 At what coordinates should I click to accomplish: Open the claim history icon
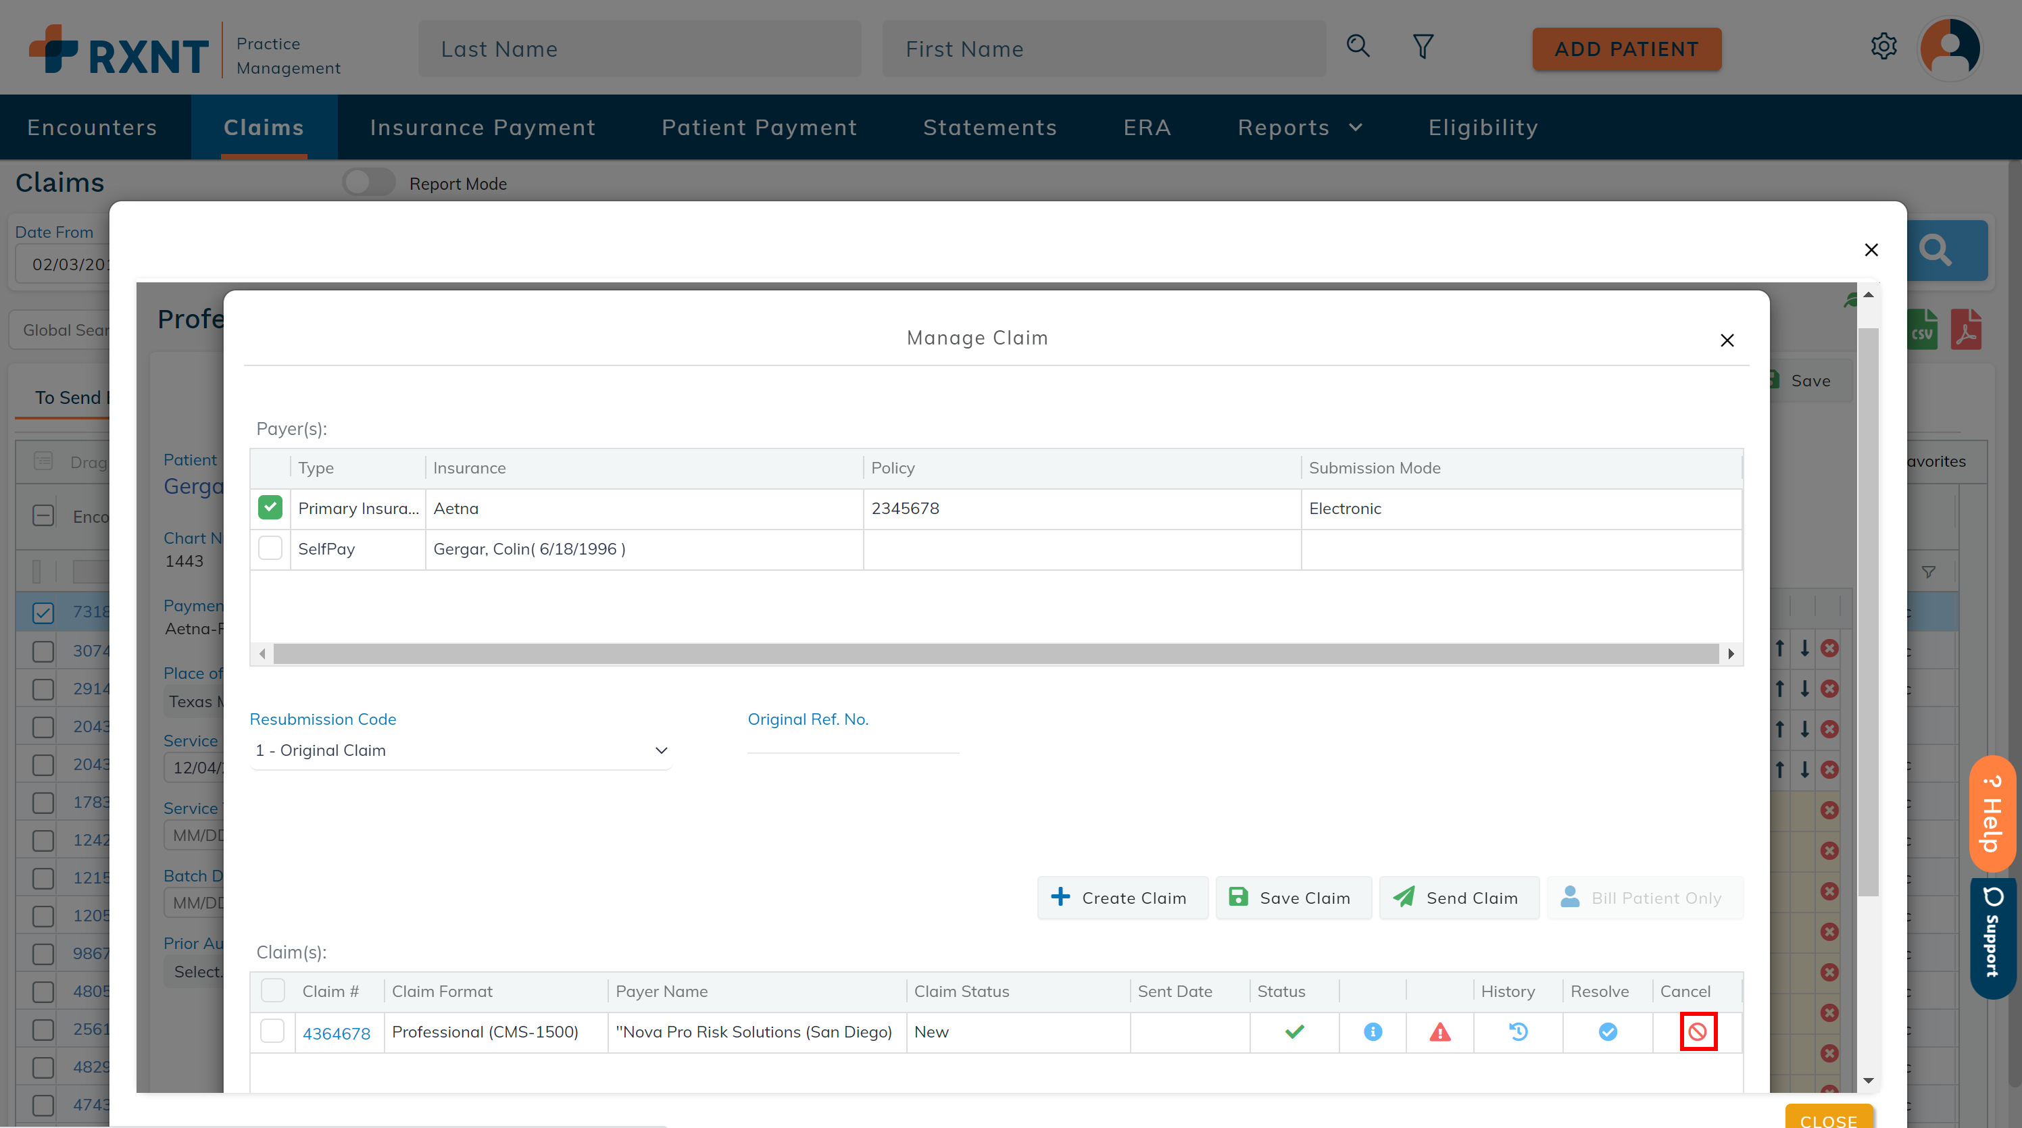click(x=1518, y=1031)
